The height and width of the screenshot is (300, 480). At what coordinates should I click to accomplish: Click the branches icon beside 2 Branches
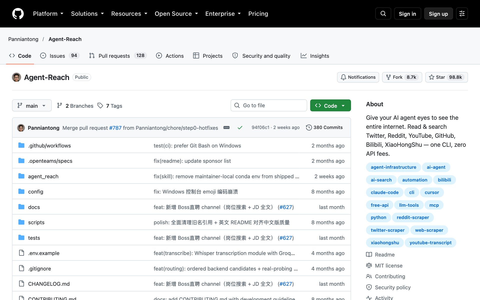(59, 106)
